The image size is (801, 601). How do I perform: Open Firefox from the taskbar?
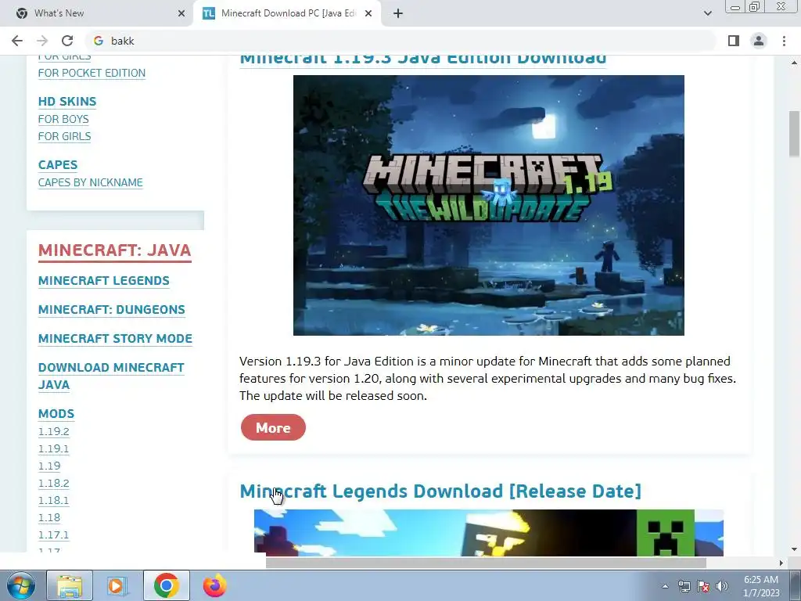214,585
